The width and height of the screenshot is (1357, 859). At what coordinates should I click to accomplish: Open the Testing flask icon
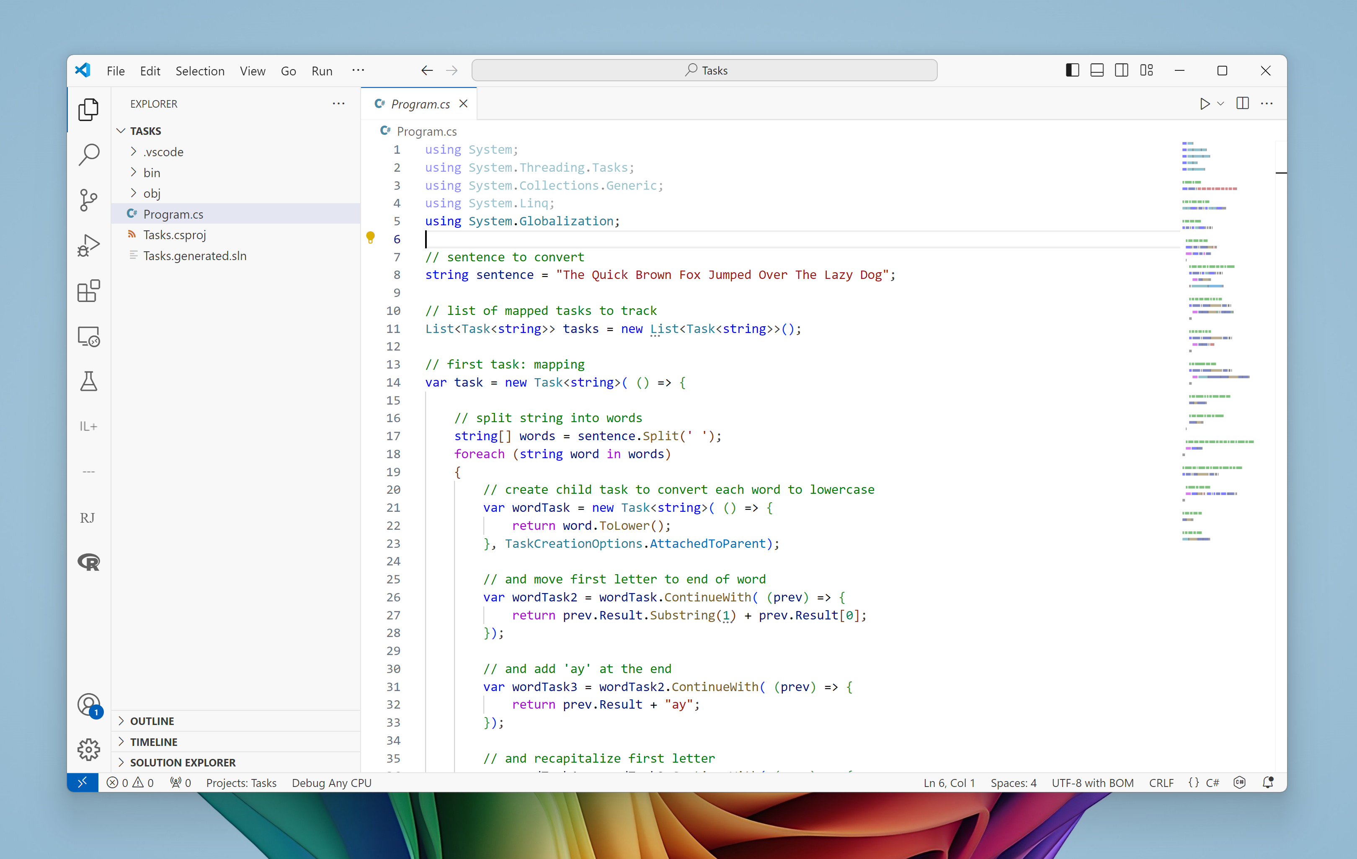(x=88, y=382)
